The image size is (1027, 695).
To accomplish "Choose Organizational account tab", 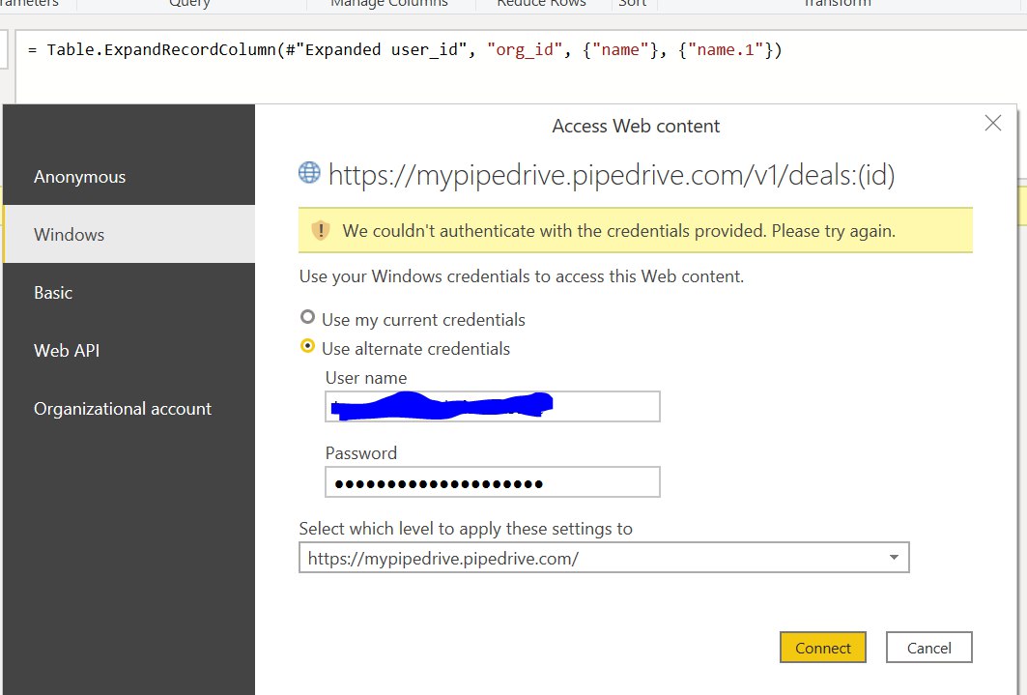I will 129,408.
